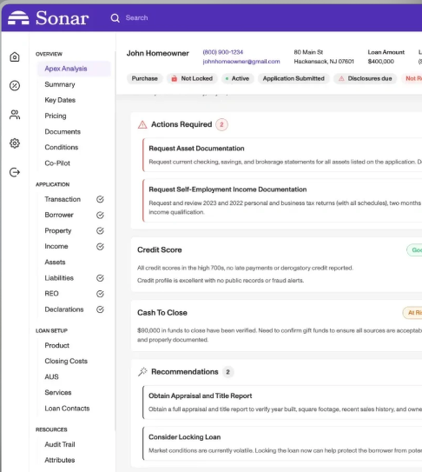Screen dimensions: 422x472
Task: Click the checkmark beside Liabilities
Action: click(x=100, y=278)
